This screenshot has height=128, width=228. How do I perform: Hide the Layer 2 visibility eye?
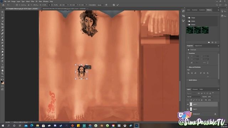188,109
